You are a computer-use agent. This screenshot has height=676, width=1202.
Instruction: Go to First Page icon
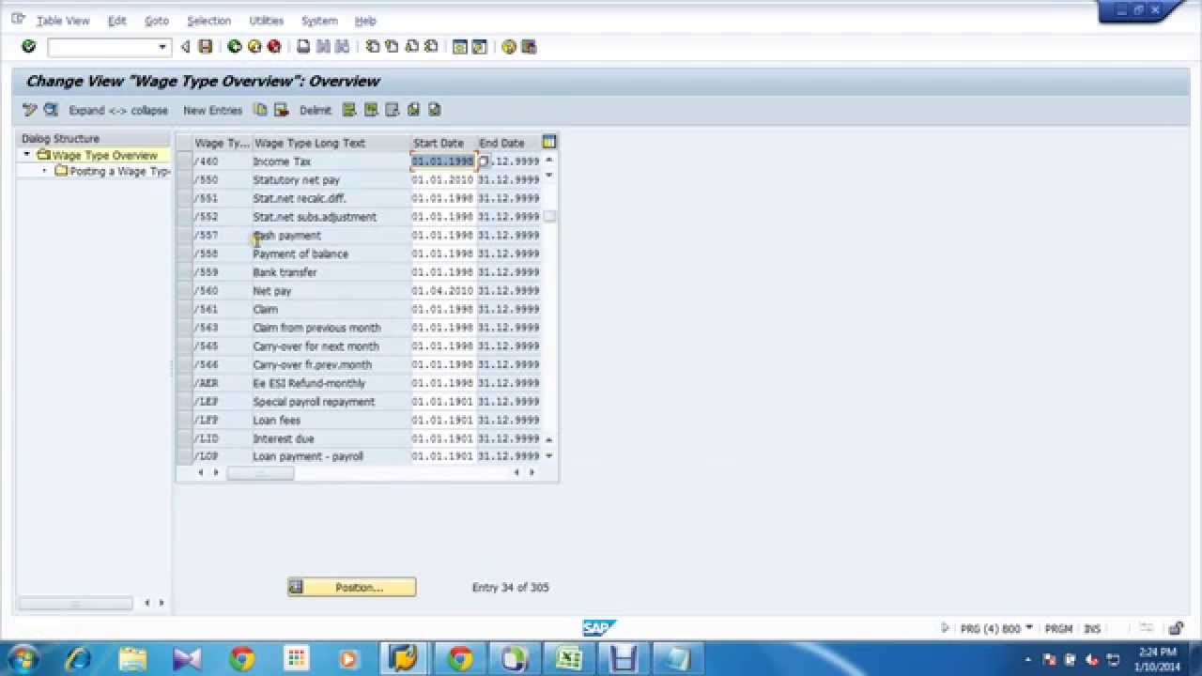point(373,46)
